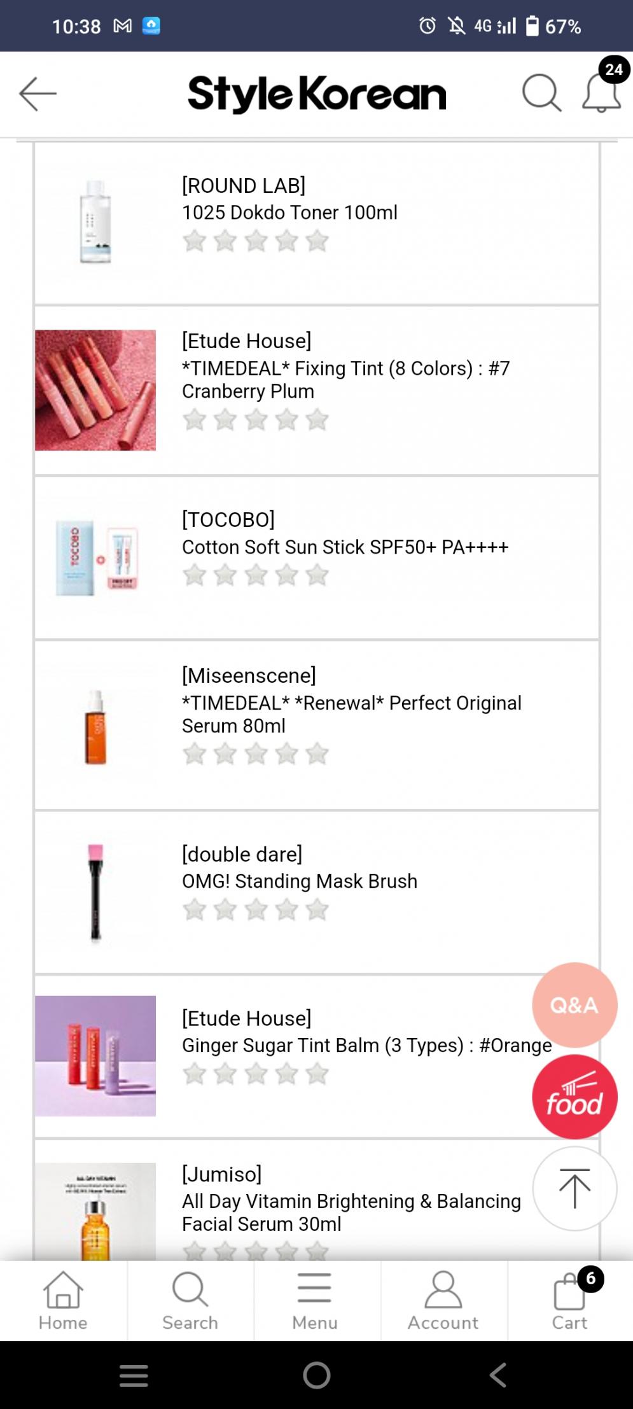Open the Q&A floating button
This screenshot has height=1409, width=633.
[574, 1005]
